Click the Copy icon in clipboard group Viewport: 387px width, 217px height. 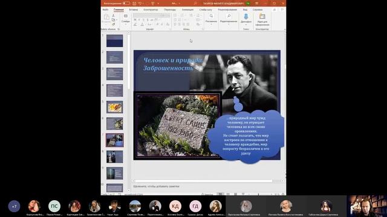coord(113,20)
